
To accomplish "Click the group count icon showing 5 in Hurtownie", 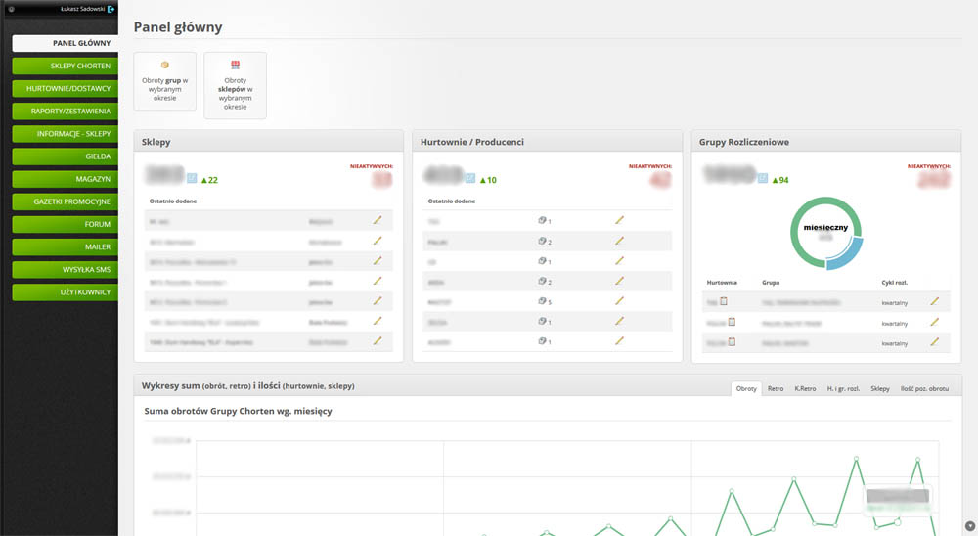I will click(x=544, y=301).
